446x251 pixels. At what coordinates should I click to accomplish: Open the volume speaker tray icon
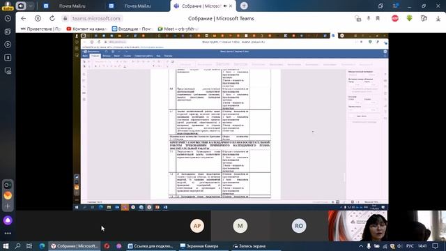click(x=399, y=246)
